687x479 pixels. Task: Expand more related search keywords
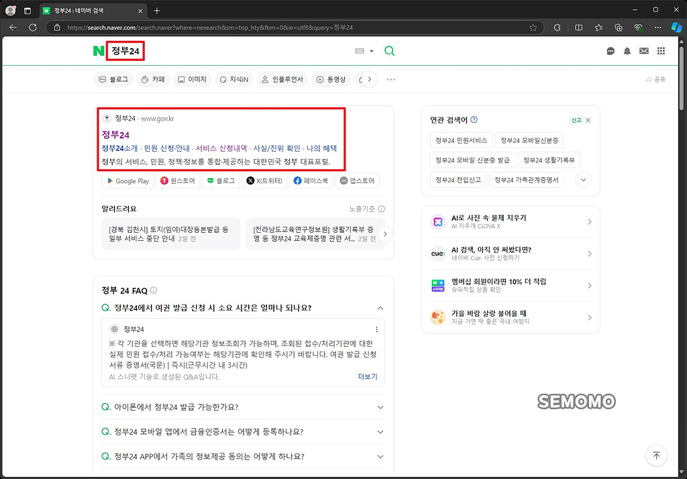click(x=583, y=180)
